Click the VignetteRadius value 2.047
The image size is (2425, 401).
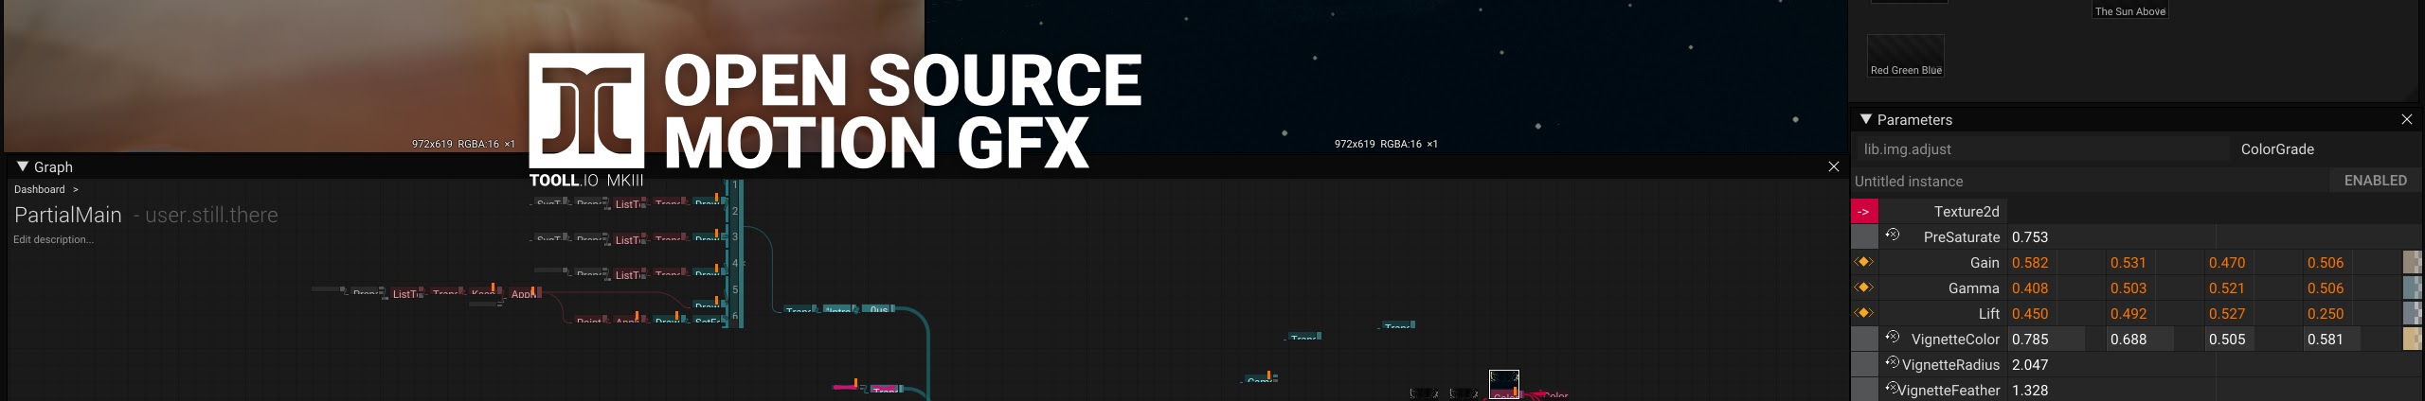[2030, 365]
